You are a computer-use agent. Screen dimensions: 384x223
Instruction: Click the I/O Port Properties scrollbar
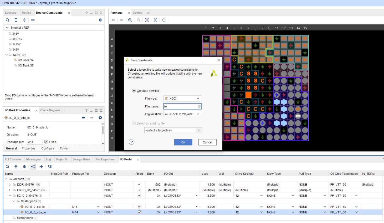click(x=103, y=130)
